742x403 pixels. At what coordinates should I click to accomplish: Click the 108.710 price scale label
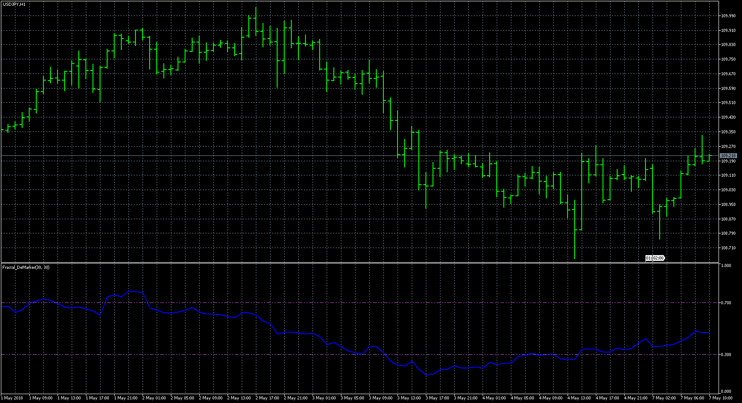[x=728, y=248]
